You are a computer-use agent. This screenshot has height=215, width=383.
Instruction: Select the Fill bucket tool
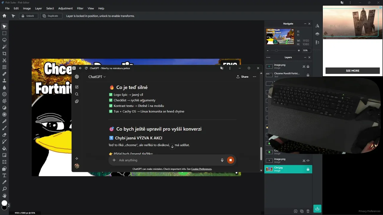4,148
